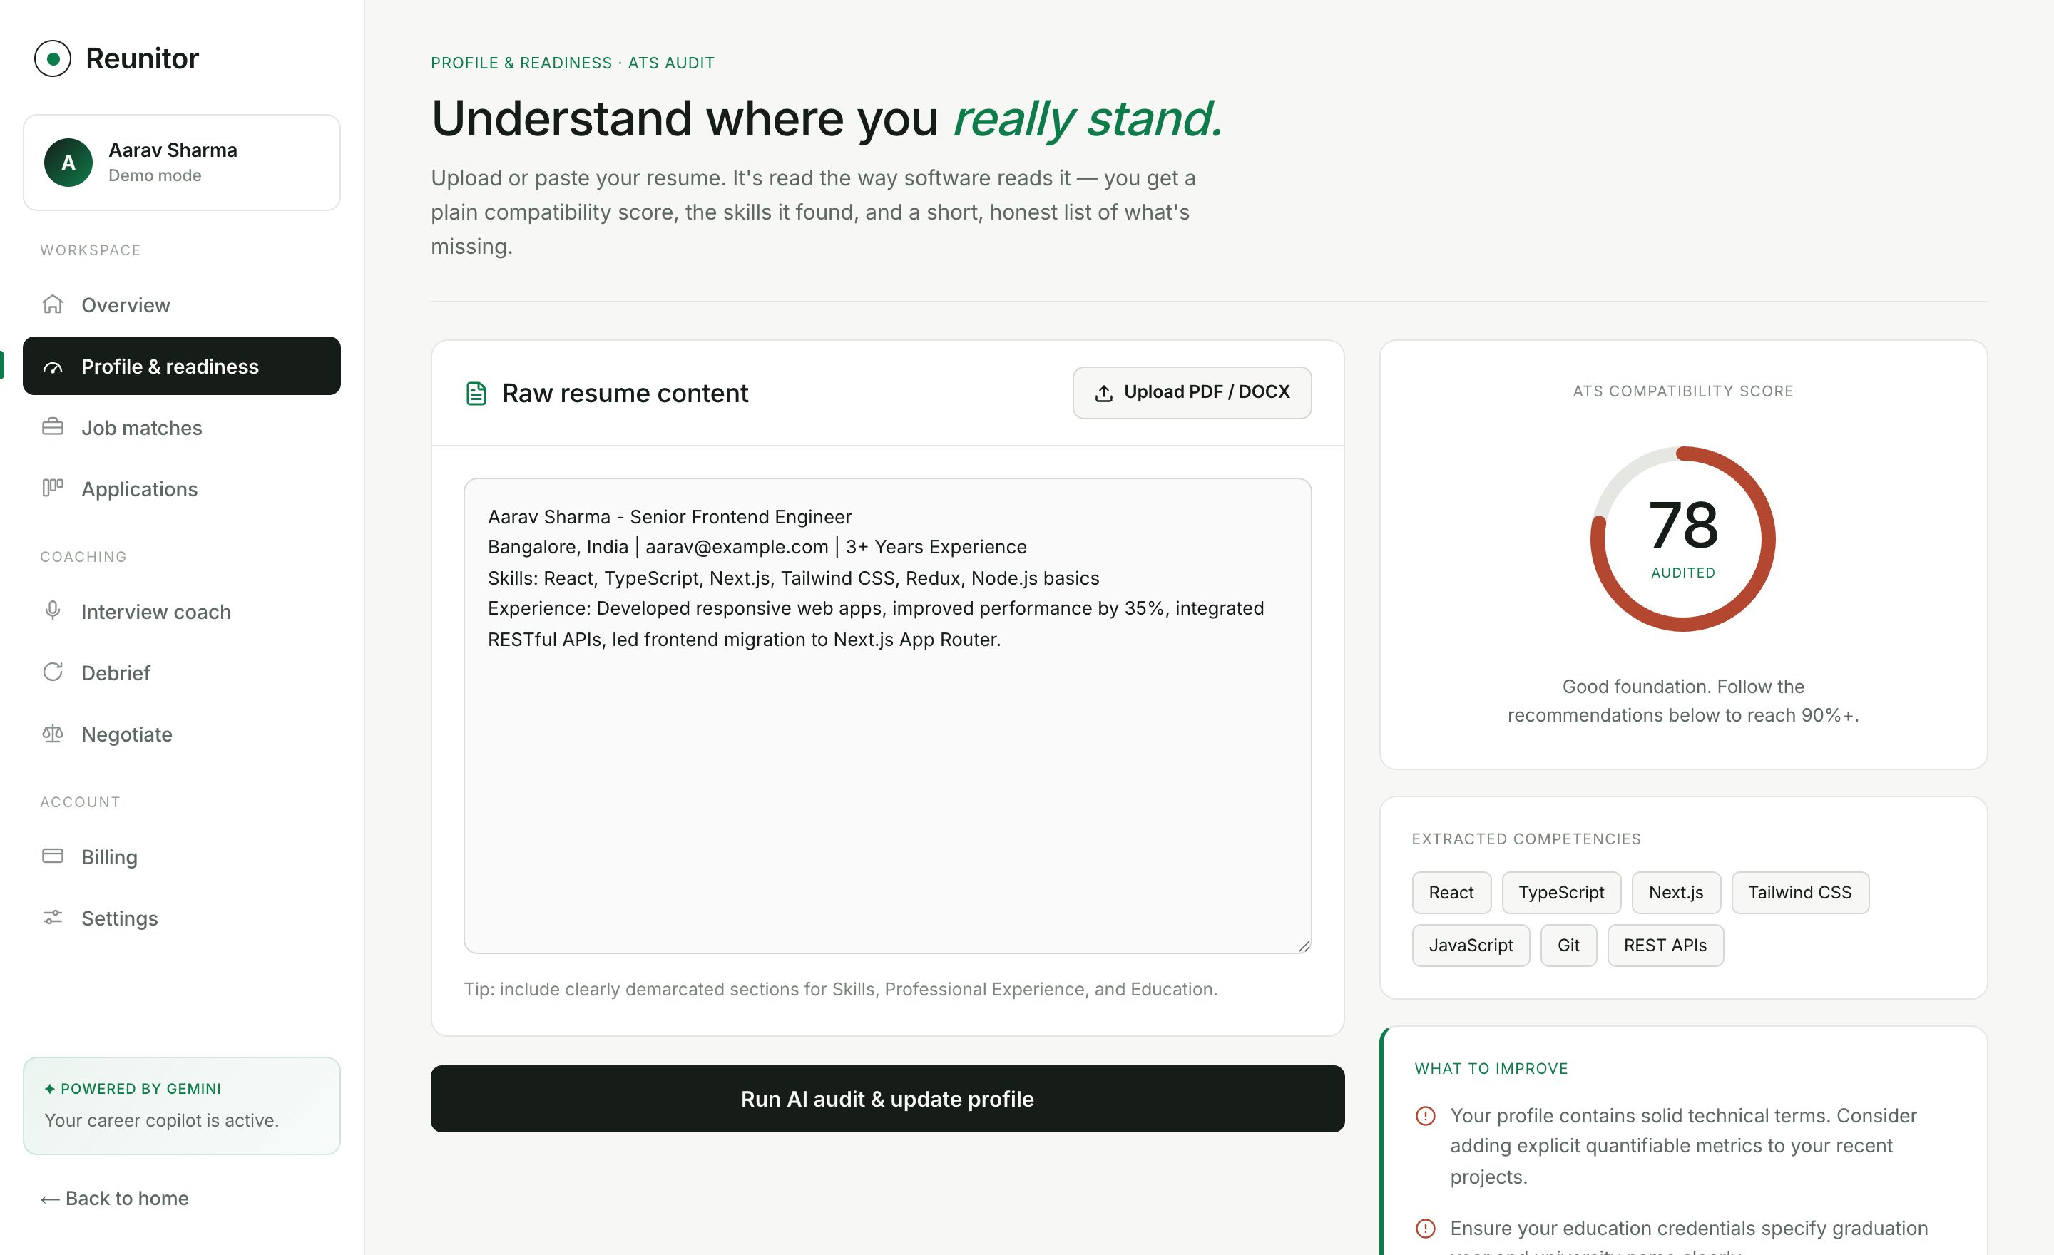2054x1255 pixels.
Task: Click the 'Your career copilot is active.' text
Action: [162, 1120]
